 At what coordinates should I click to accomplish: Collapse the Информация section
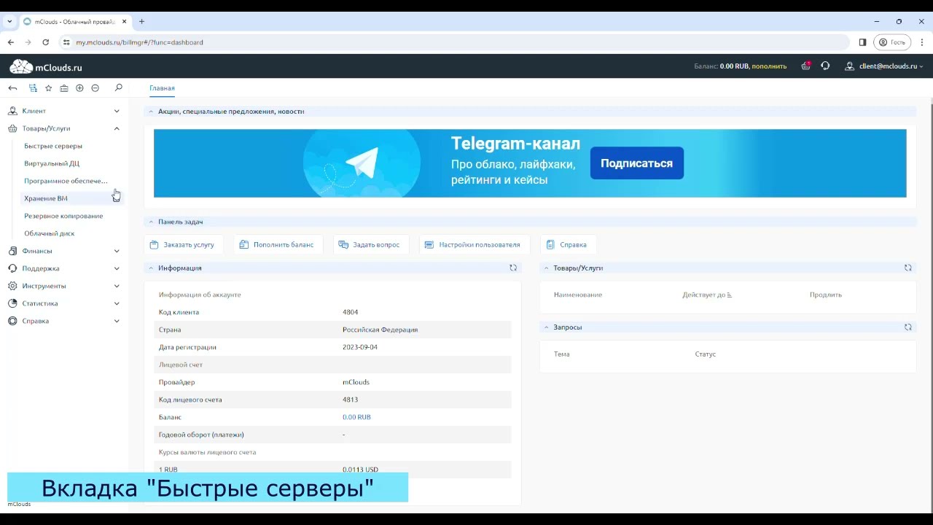[x=151, y=268]
